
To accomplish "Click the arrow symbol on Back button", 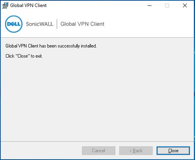I will click(x=131, y=151).
